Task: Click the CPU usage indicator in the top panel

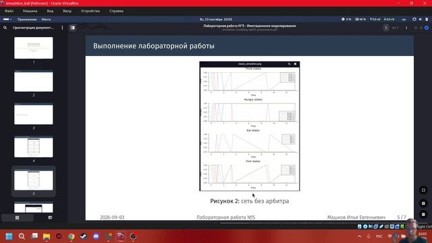Action: click(x=346, y=20)
